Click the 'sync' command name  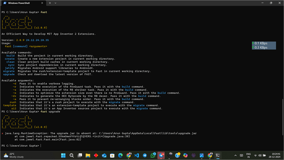pyautogui.click(x=11, y=65)
